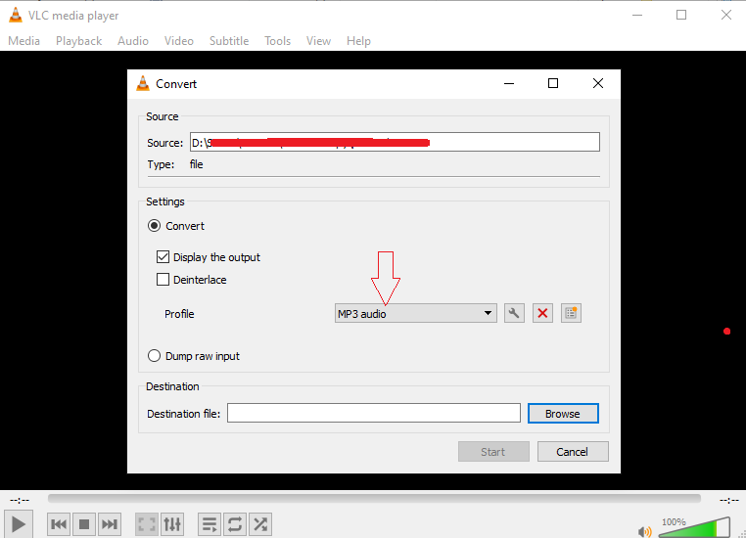The width and height of the screenshot is (746, 538).
Task: Open the Help menu
Action: [358, 41]
